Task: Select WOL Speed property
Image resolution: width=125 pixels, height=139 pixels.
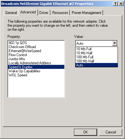Action: click(36, 75)
